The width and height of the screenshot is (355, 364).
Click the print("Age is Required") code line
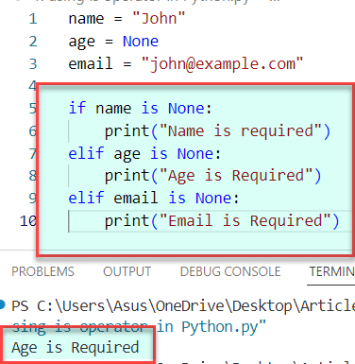212,176
